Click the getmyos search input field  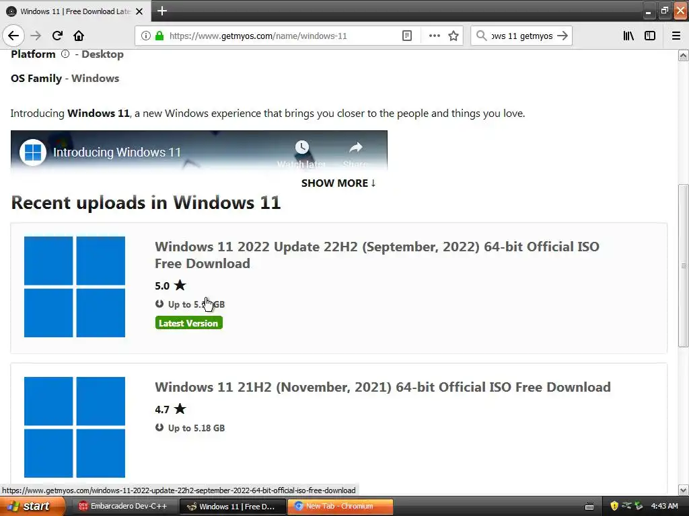(x=521, y=36)
